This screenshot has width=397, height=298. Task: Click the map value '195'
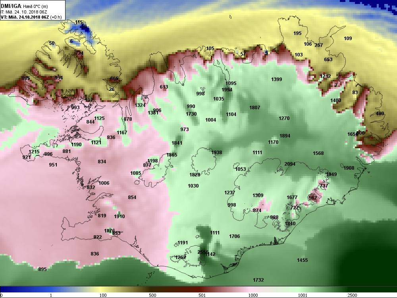(297, 33)
